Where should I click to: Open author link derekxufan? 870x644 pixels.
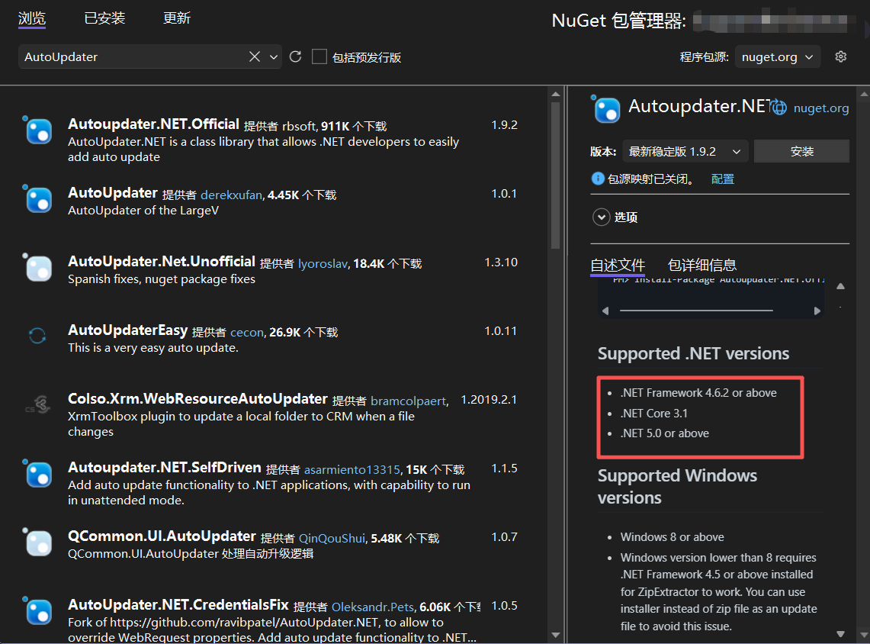[x=231, y=195]
